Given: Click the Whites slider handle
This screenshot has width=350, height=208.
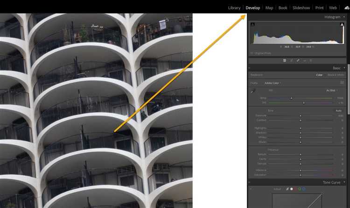Looking at the screenshot, I should coord(301,138).
